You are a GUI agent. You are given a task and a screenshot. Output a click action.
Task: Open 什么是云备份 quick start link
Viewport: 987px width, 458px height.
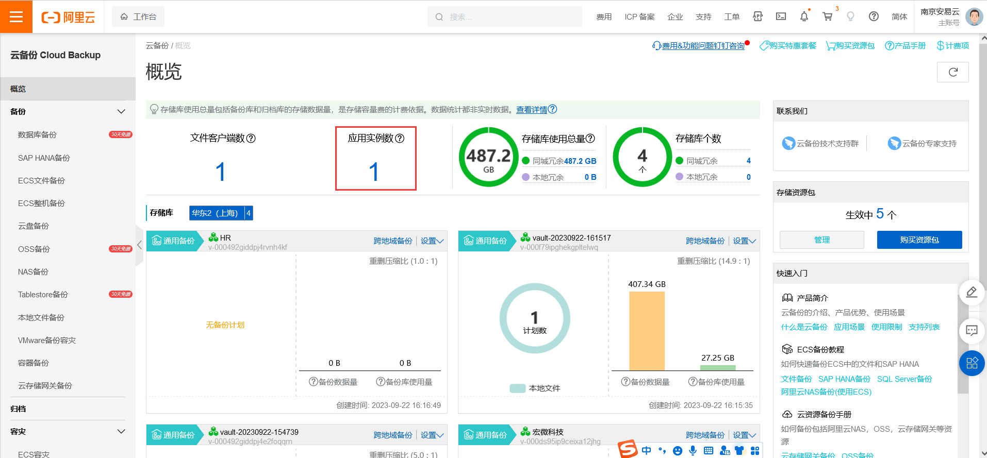click(x=804, y=327)
